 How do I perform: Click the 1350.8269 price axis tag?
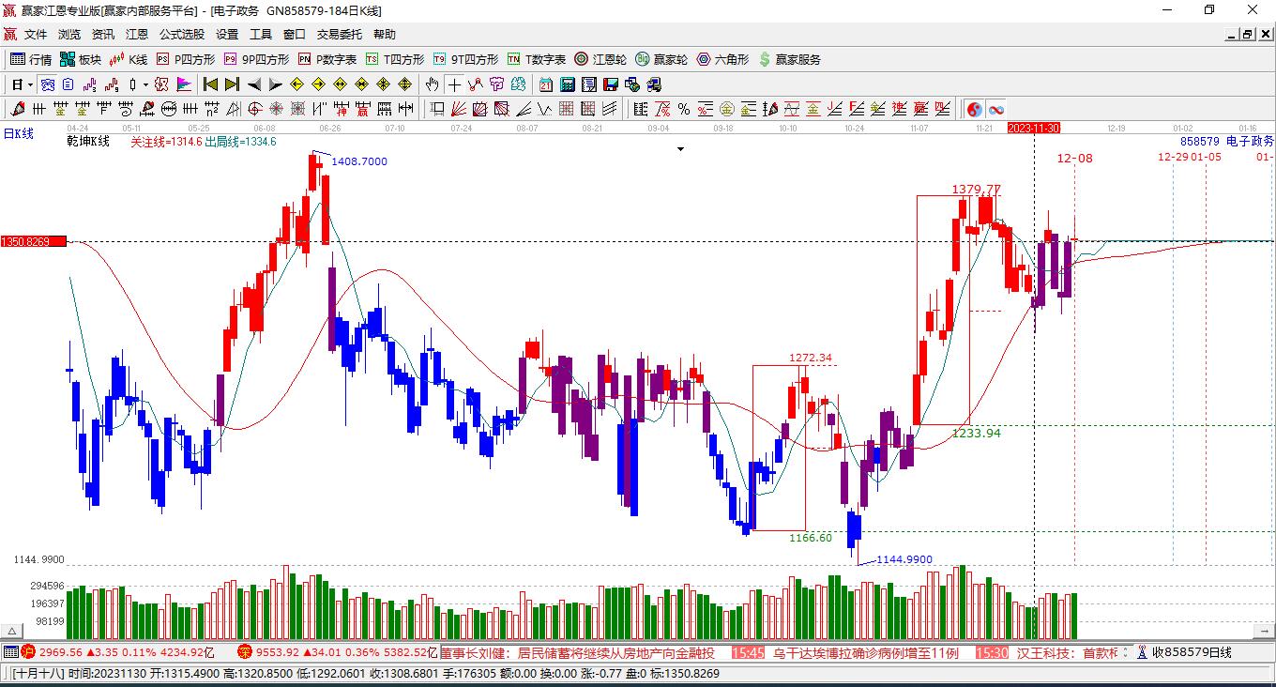(34, 241)
